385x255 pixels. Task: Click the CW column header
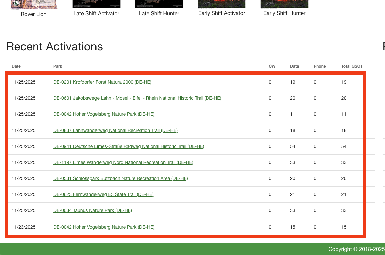pyautogui.click(x=272, y=66)
